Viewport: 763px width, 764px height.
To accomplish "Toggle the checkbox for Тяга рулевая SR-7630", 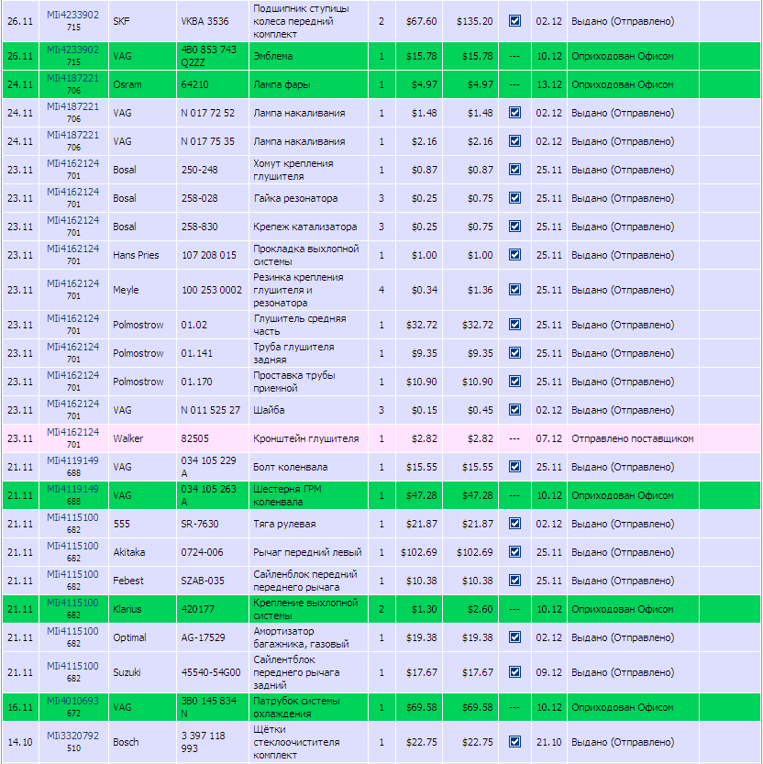I will [x=514, y=524].
